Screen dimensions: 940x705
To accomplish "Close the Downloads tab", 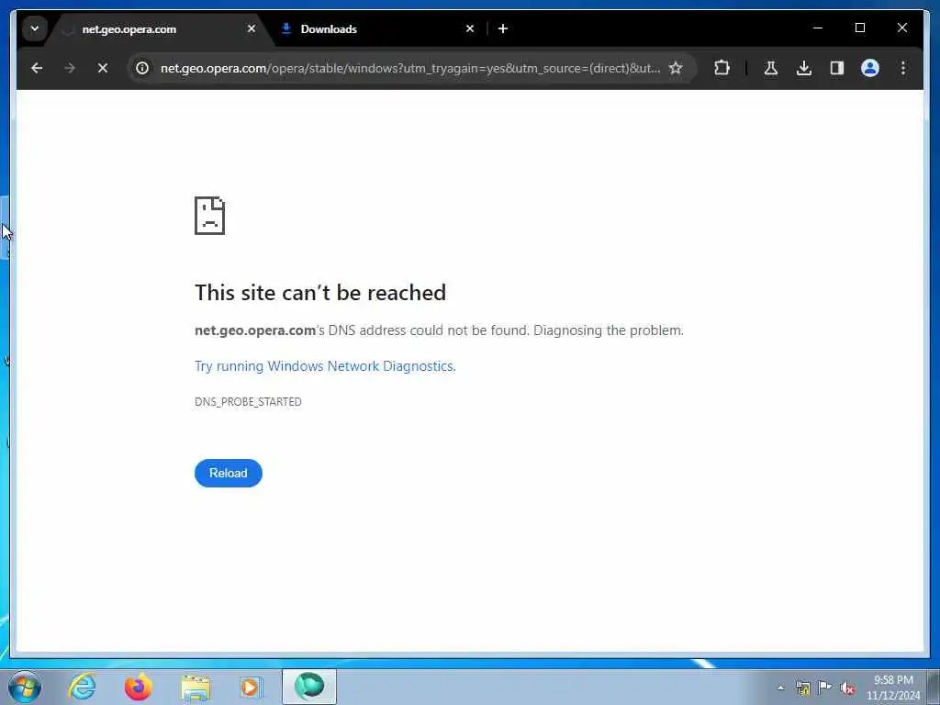I will coord(470,28).
